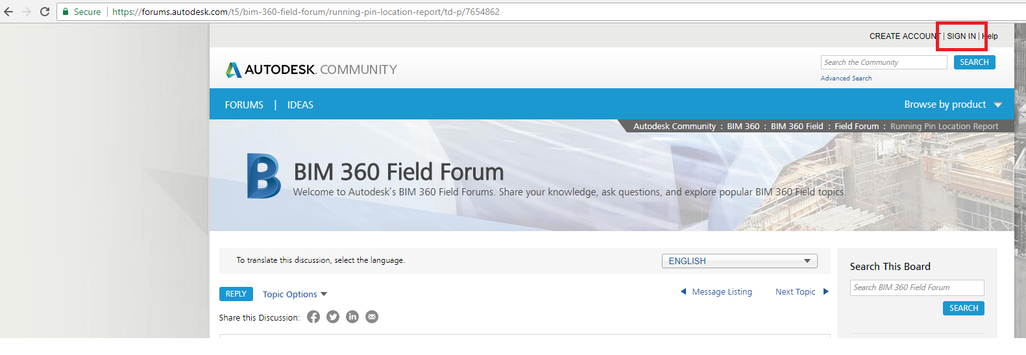Screen dimensions: 1026x355
Task: Open the Help link
Action: click(990, 36)
